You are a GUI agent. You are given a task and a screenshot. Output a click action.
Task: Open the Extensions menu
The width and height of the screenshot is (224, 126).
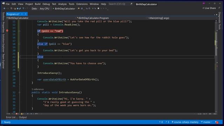pos(82,4)
